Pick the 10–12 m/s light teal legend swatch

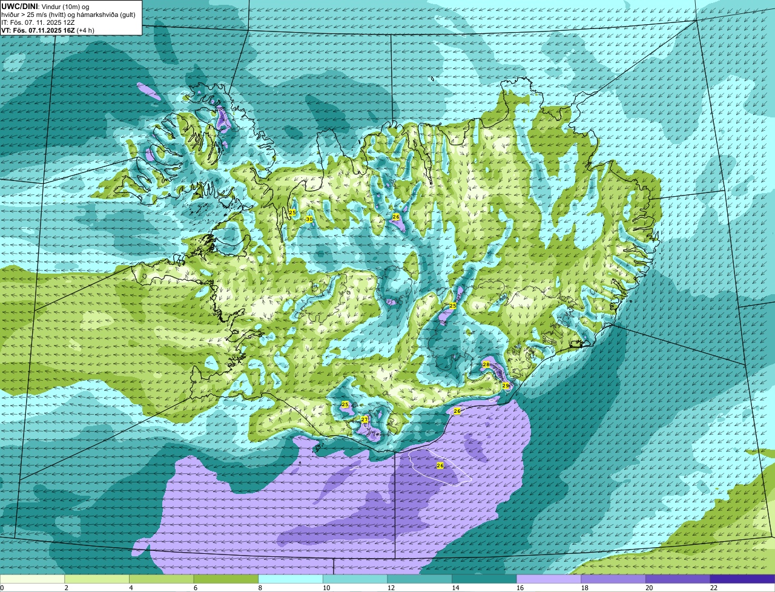[355, 579]
